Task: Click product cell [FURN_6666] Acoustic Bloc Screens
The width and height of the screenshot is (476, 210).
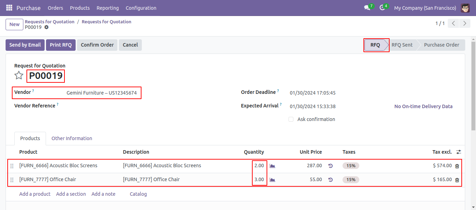Action: point(58,165)
